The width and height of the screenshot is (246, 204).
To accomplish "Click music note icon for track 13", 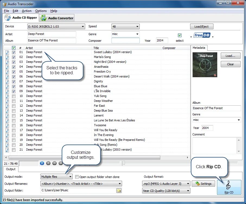I will (7, 111).
